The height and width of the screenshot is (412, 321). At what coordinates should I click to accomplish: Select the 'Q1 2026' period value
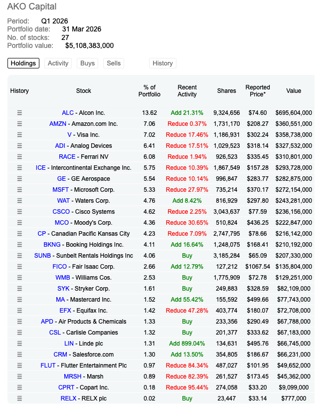pos(54,21)
